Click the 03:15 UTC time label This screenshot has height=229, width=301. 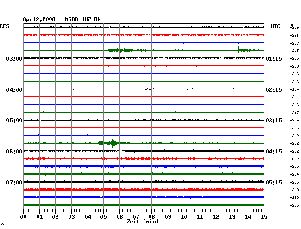point(274,120)
